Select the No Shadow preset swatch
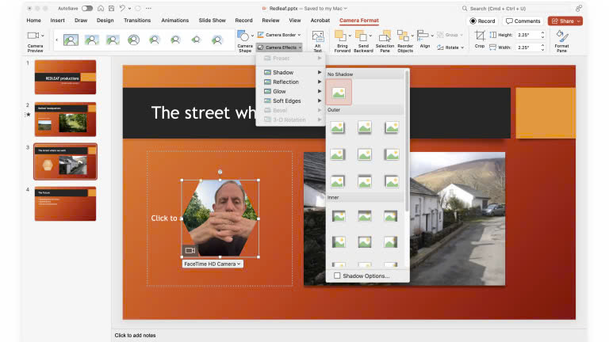 [x=339, y=92]
